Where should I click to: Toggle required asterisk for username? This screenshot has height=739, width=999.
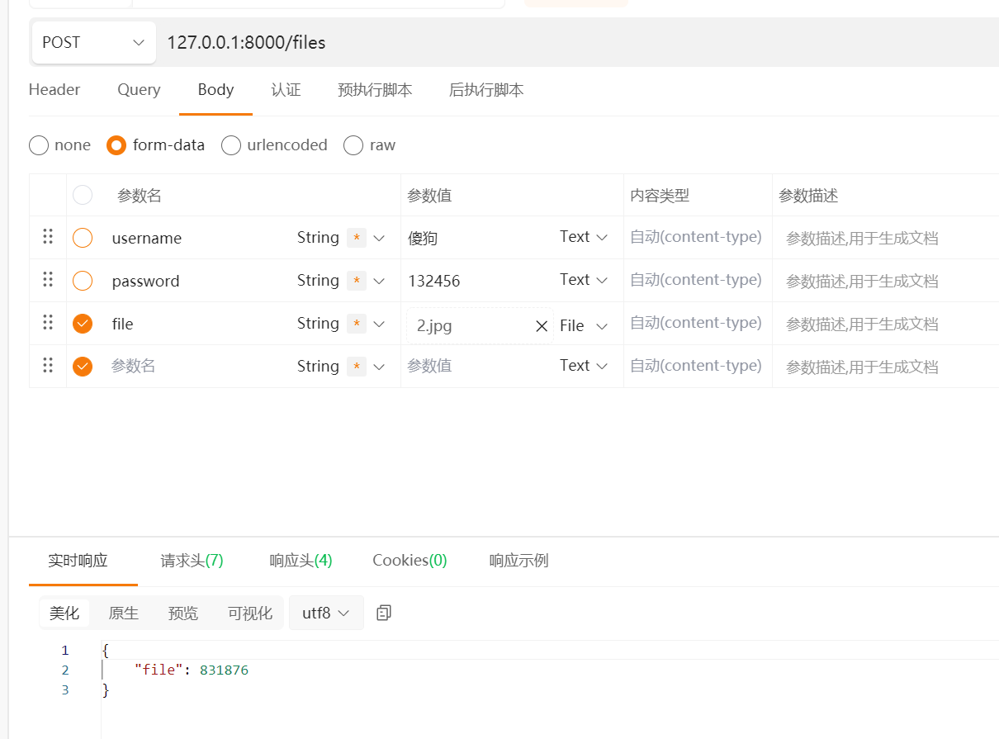pyautogui.click(x=356, y=238)
